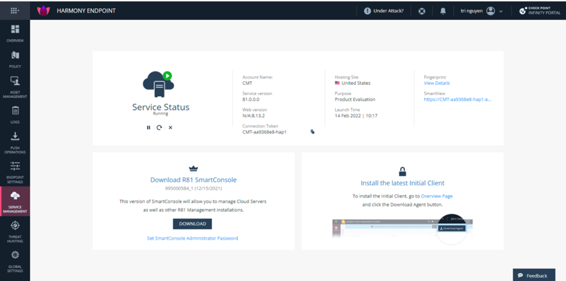Open the apps grid menu icon

click(x=15, y=10)
